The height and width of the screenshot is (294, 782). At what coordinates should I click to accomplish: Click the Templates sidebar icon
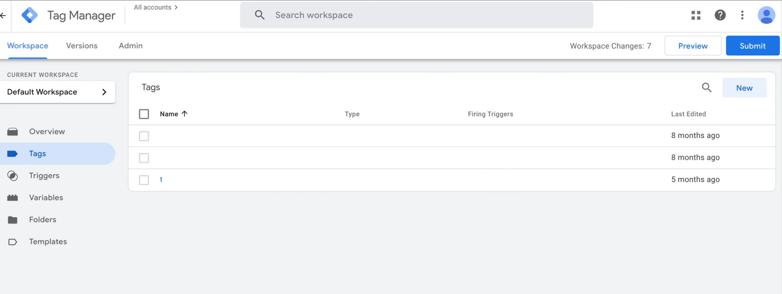click(13, 242)
